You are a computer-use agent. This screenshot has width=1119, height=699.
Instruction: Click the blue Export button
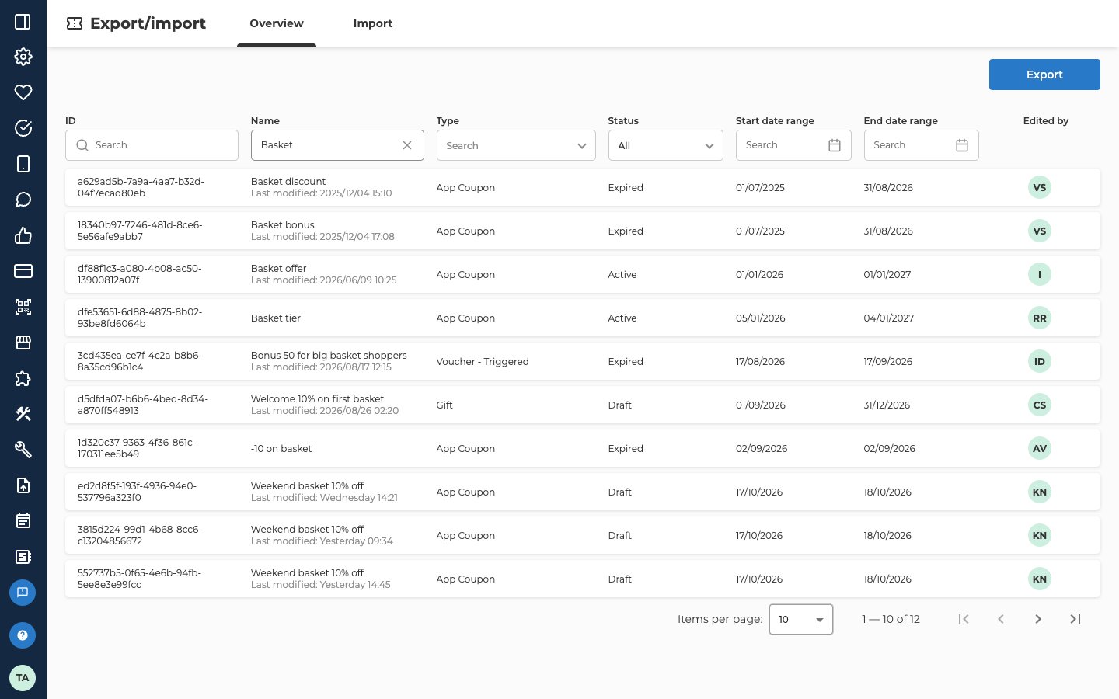(1044, 75)
